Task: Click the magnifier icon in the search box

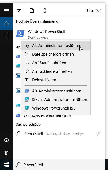Action: (18, 165)
